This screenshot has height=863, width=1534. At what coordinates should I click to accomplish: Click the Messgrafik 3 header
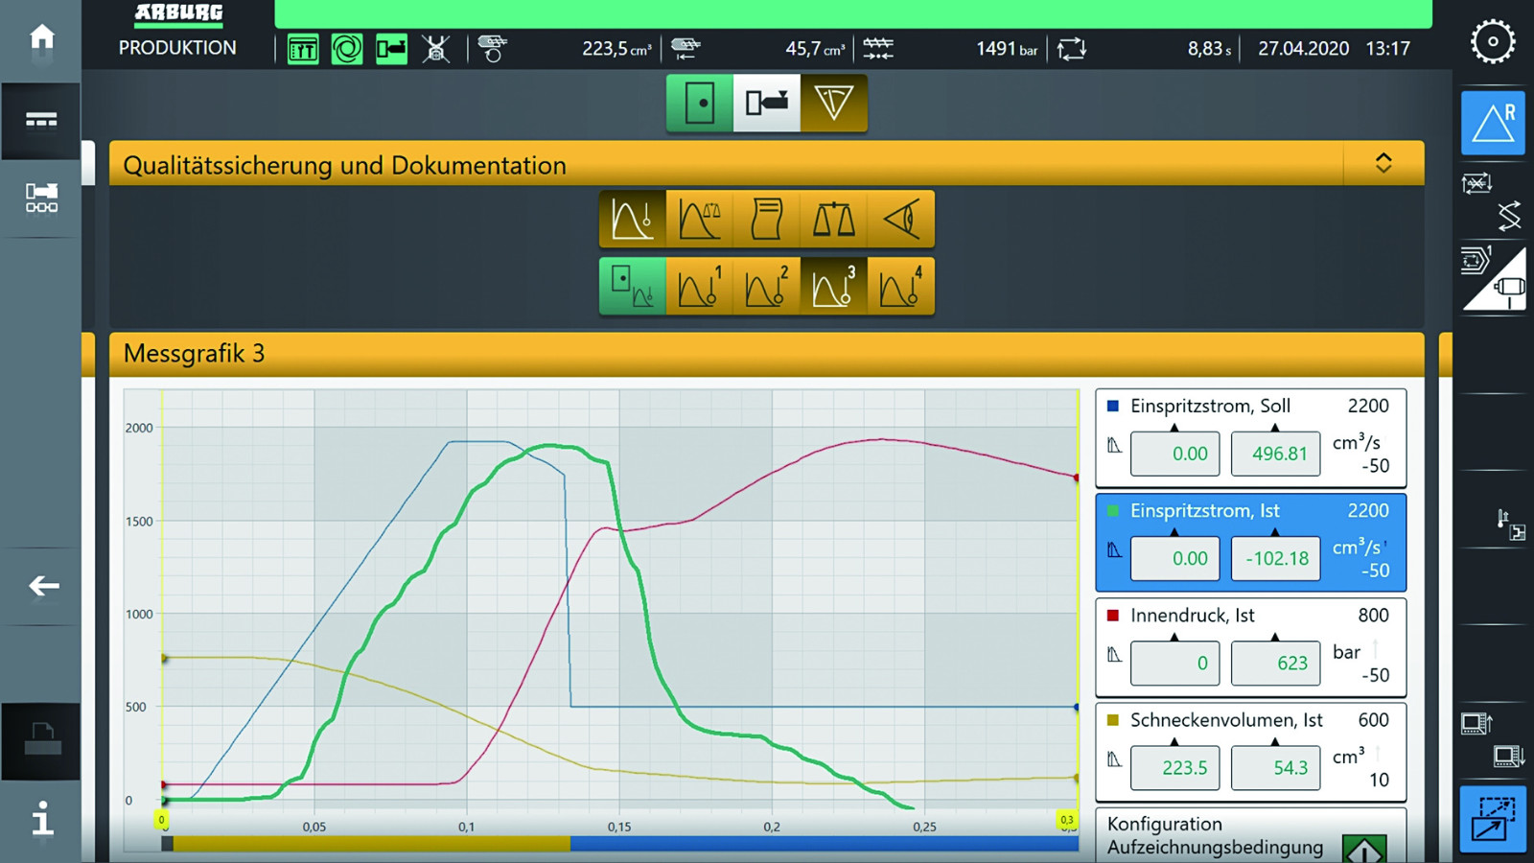(767, 354)
